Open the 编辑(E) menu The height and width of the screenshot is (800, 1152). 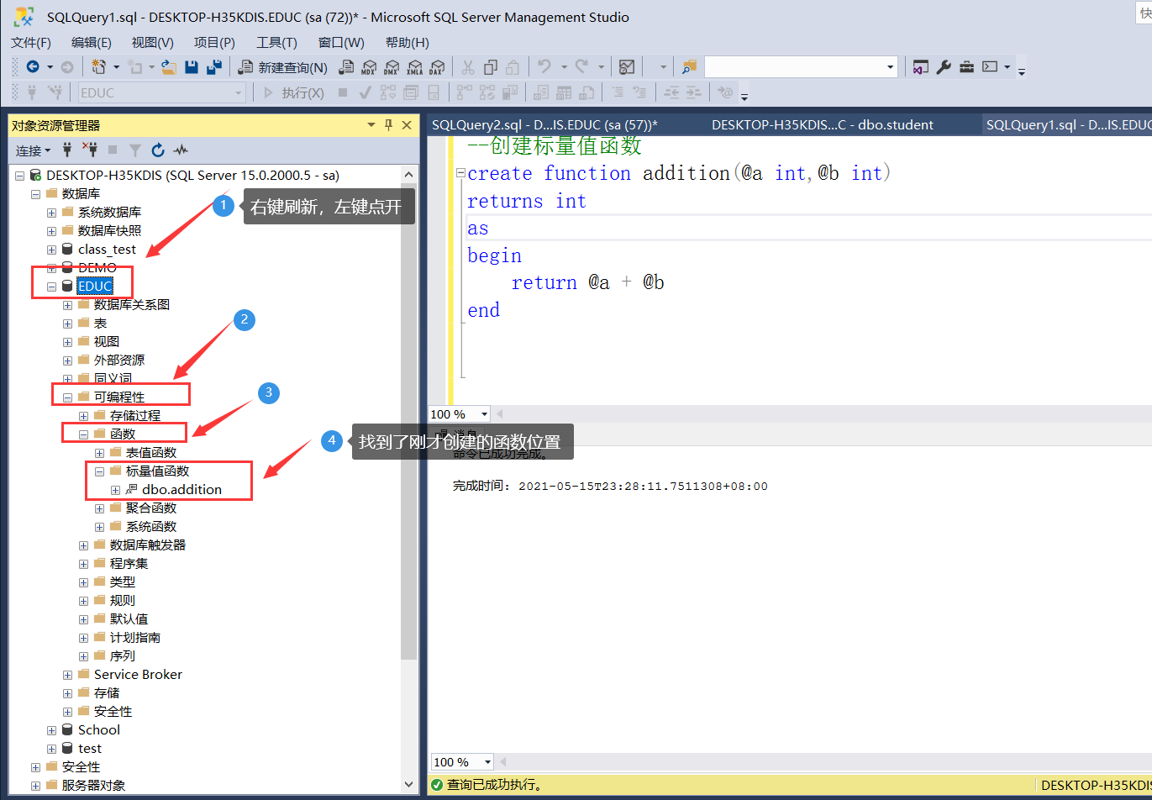coord(92,42)
